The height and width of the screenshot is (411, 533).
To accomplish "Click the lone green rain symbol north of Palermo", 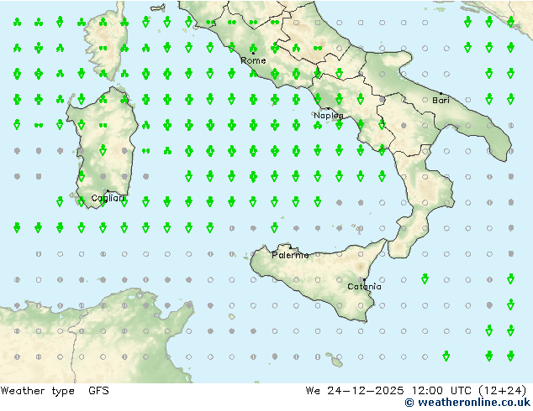I will tap(275, 227).
